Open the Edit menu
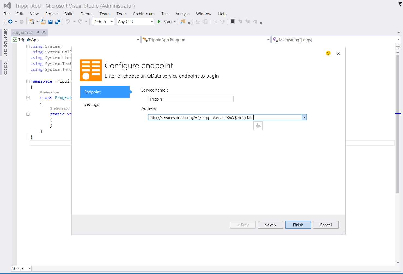Viewport: 403px width, 274px height. (x=20, y=14)
